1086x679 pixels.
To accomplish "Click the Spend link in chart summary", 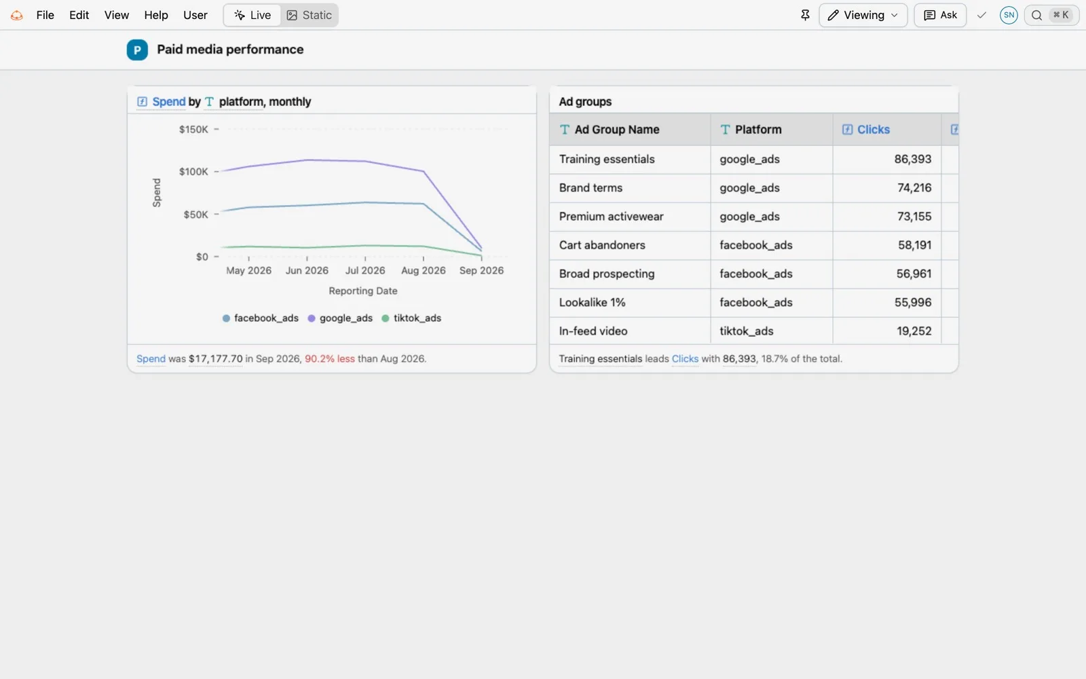I will [x=151, y=359].
